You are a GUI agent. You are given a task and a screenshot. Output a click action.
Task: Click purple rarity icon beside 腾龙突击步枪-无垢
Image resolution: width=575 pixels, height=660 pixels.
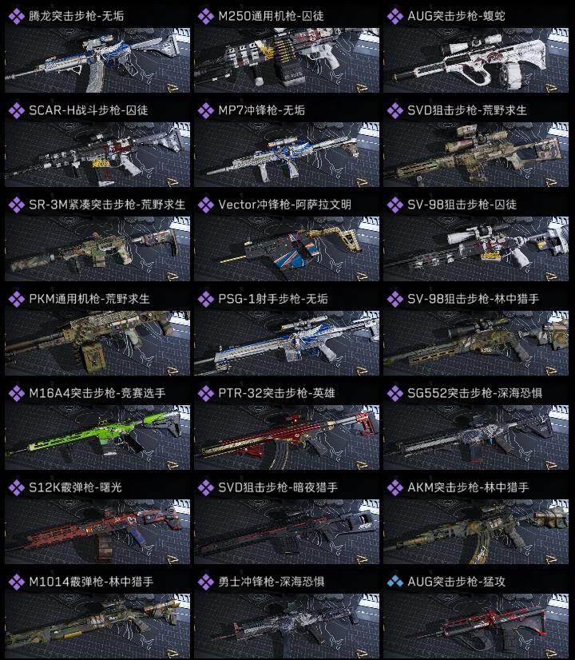17,17
